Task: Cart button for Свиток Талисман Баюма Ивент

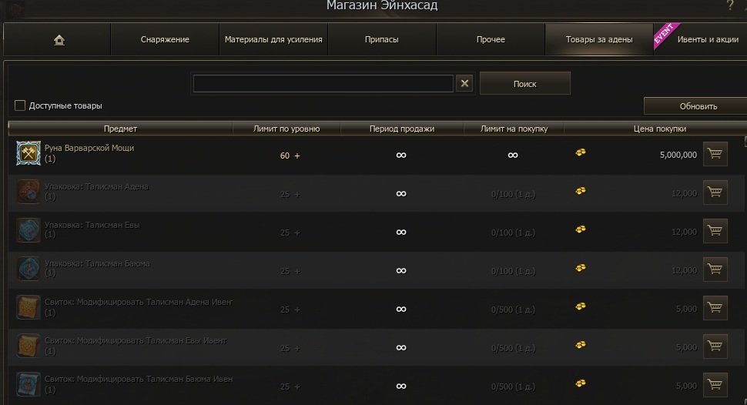Action: pyautogui.click(x=715, y=386)
